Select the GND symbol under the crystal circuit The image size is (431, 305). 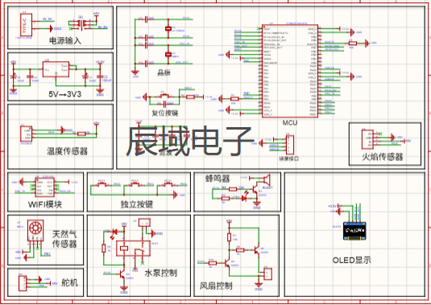135,72
